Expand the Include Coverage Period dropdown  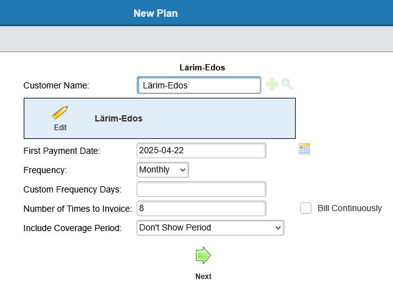coord(210,228)
